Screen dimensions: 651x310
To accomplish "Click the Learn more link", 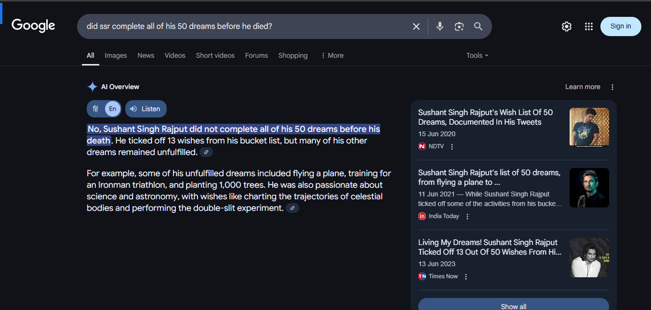I will coord(583,87).
